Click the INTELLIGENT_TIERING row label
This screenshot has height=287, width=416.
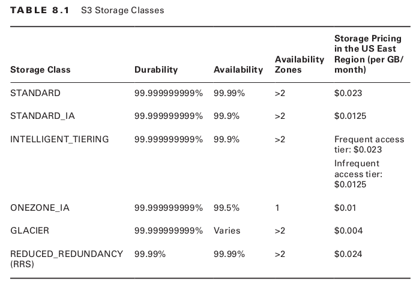click(59, 139)
